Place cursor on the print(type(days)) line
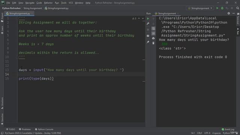The height and width of the screenshot is (135, 240). [x=36, y=78]
